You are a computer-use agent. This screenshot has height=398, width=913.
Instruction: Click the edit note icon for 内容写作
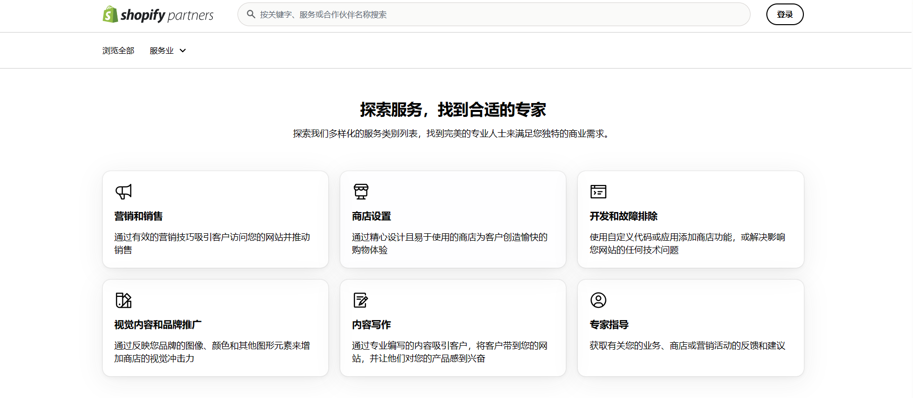pyautogui.click(x=361, y=300)
